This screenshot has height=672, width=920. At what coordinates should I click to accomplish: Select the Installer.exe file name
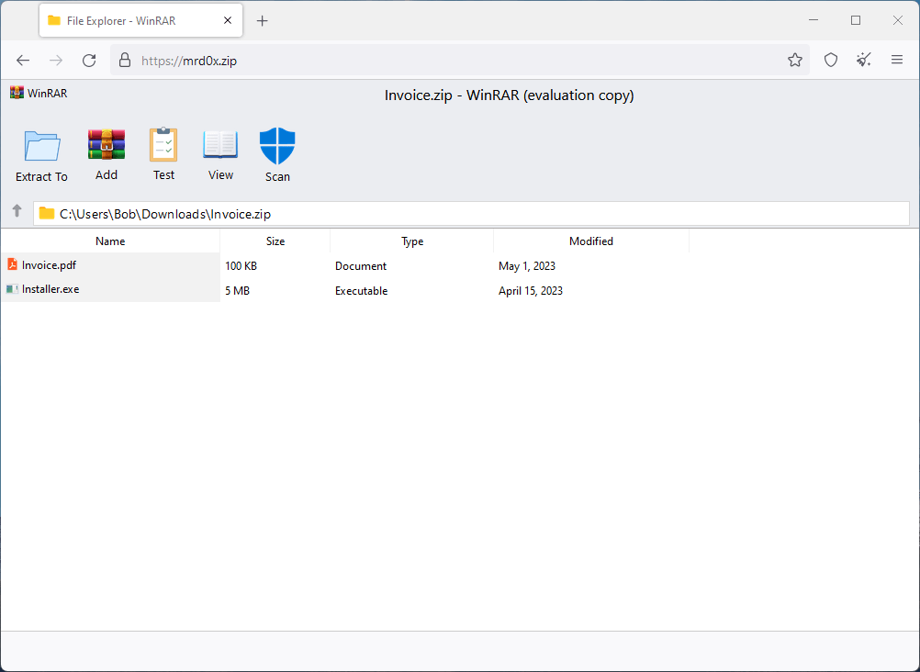pos(50,289)
